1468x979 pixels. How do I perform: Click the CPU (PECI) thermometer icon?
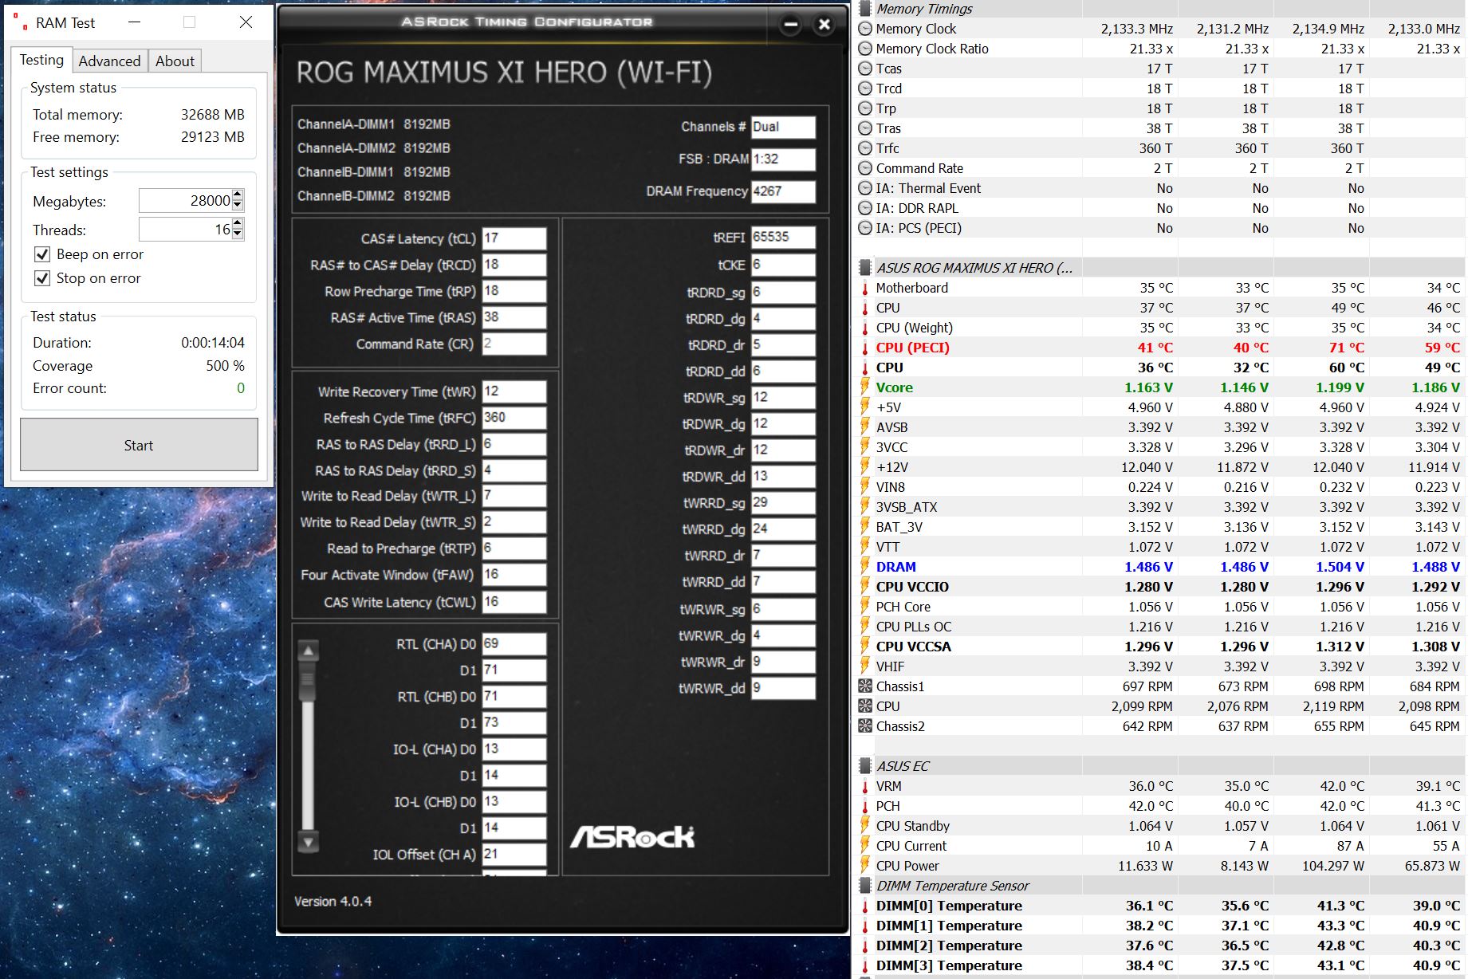[x=864, y=348]
